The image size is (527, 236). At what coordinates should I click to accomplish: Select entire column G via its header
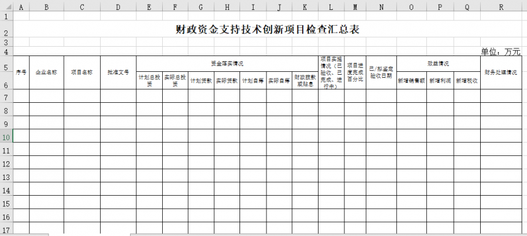click(201, 8)
